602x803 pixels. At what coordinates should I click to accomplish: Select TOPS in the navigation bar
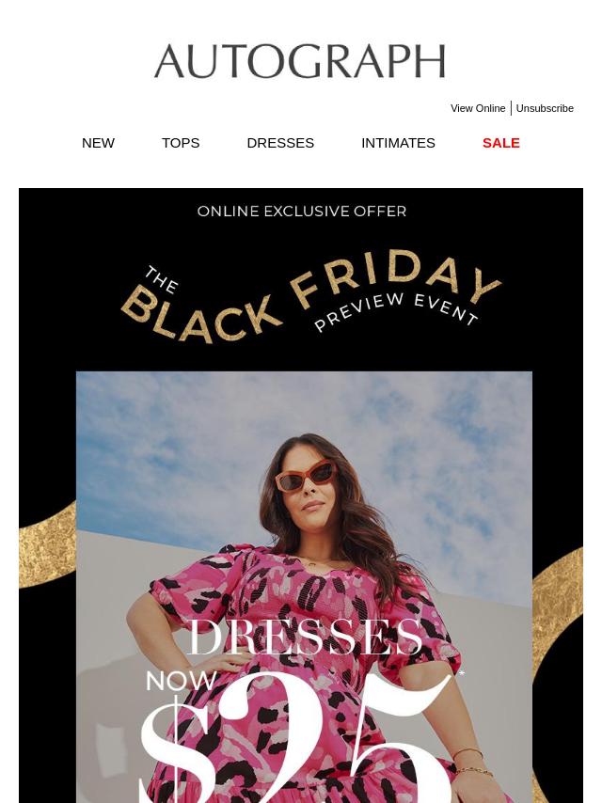point(181,143)
